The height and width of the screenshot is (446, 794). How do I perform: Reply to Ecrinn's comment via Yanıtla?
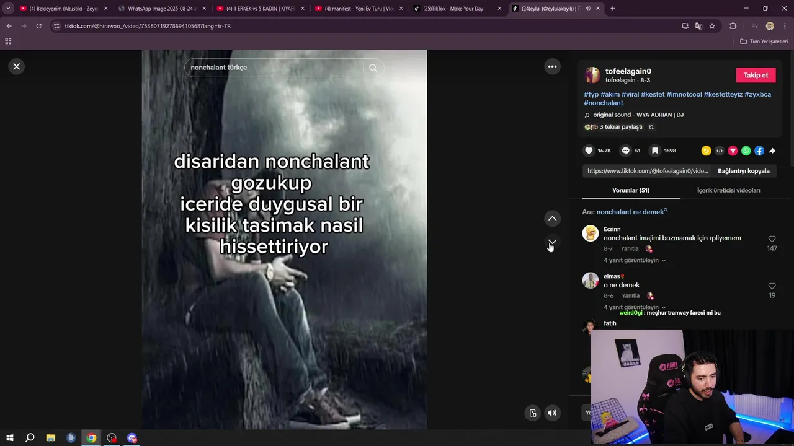630,248
